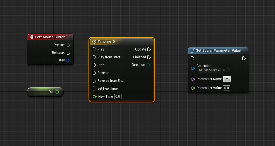Click the Direction output pin

[149, 65]
